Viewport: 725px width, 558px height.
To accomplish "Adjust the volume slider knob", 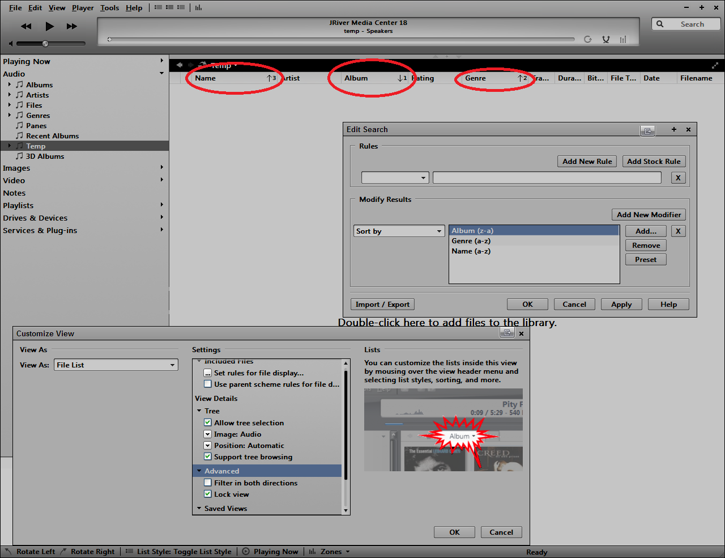I will click(45, 44).
